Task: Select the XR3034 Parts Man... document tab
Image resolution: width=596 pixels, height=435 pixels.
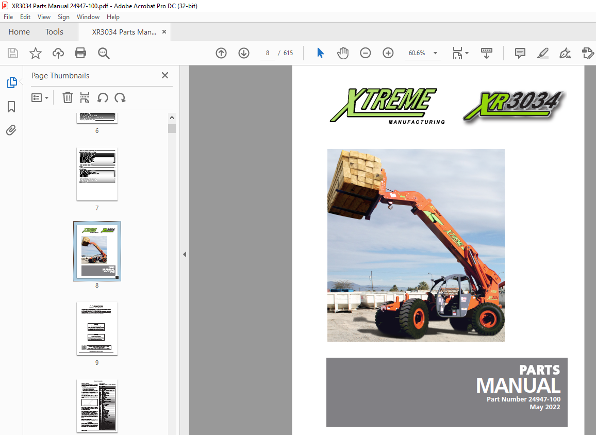Action: [x=124, y=32]
